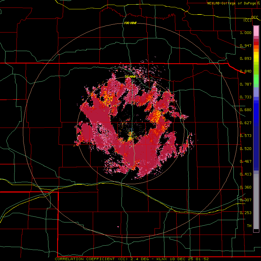
Task: Select the 0.360 legend value
Action: pos(246,187)
